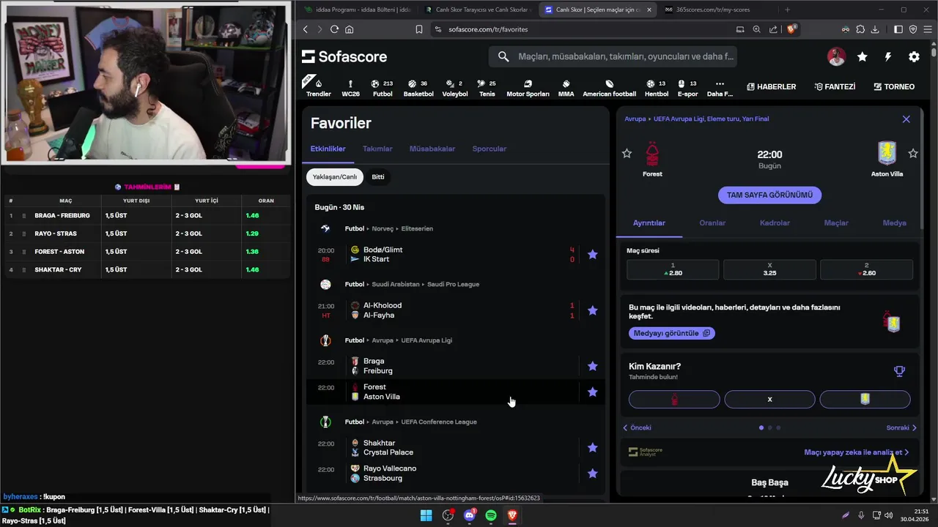Open the TORNEO section
The width and height of the screenshot is (938, 527).
tap(894, 86)
